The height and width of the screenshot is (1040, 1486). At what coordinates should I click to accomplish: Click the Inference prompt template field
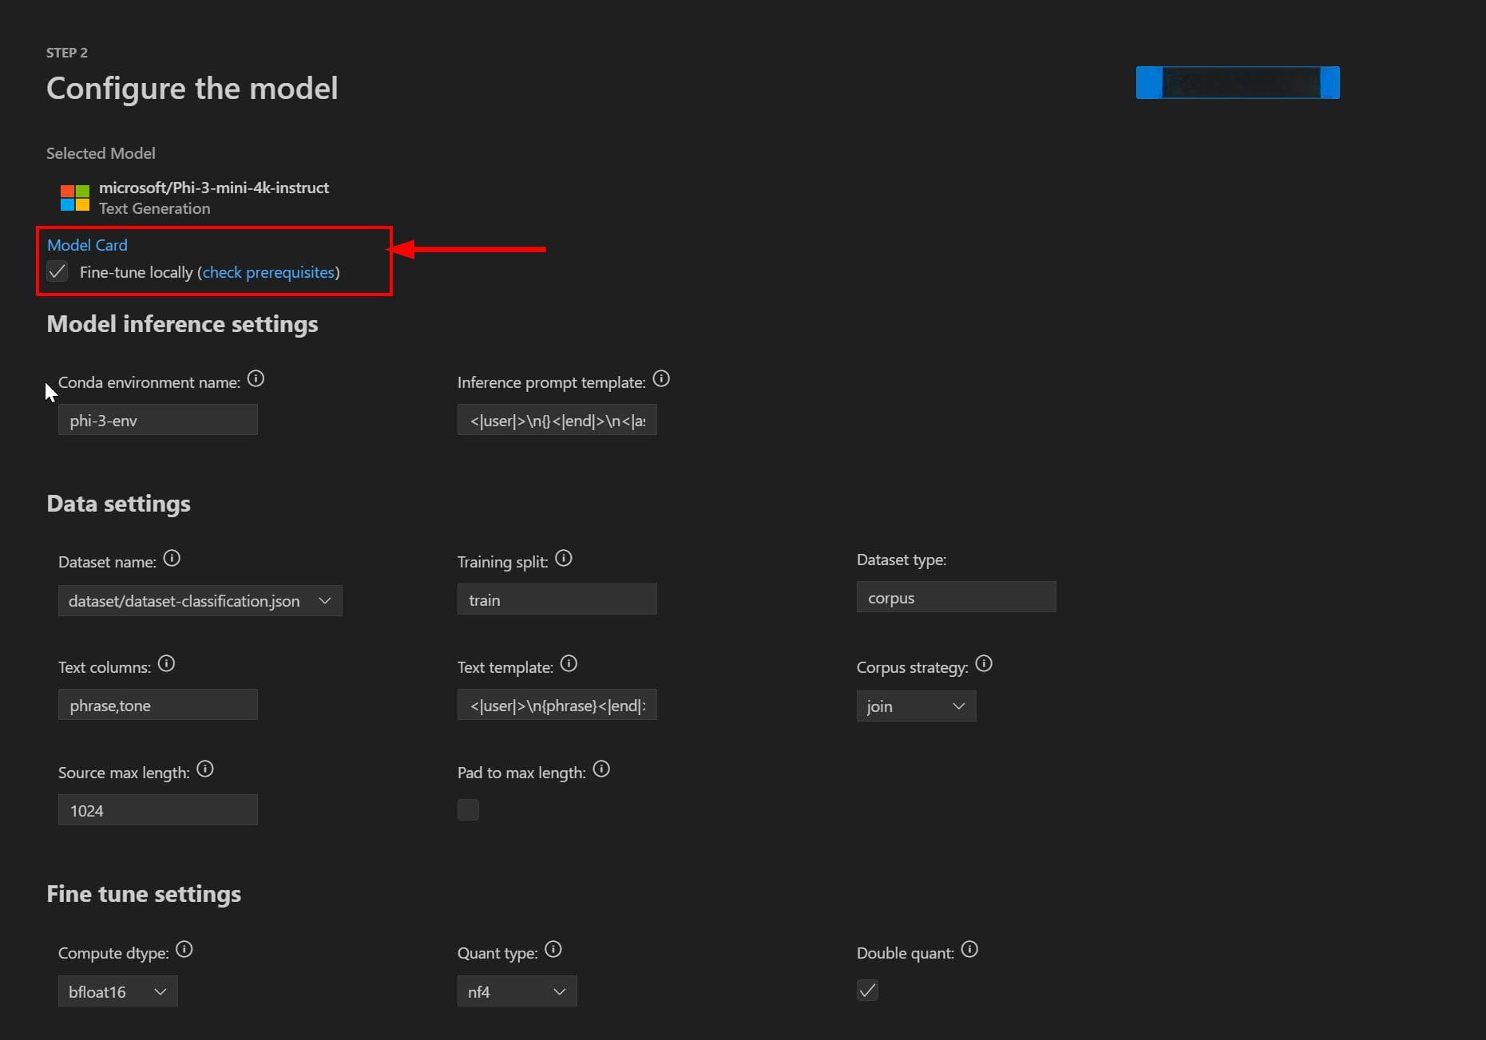557,420
